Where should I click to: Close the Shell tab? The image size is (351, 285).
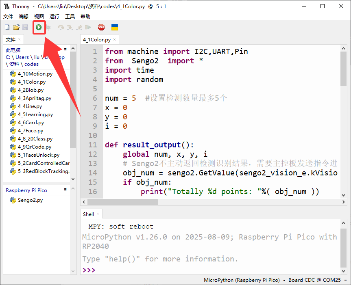98,214
